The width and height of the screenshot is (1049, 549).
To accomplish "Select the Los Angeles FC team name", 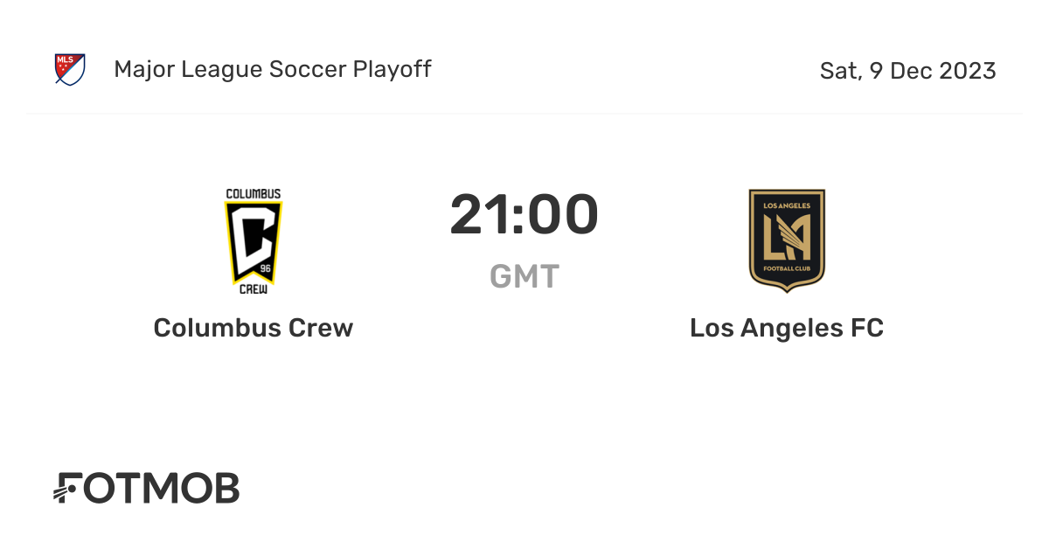I will tap(787, 328).
